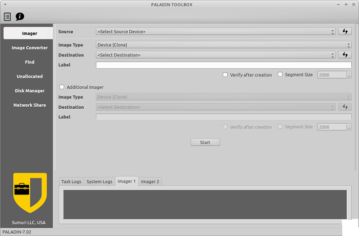The width and height of the screenshot is (359, 236).
Task: Minimize the PALADIN TOOLBOX window
Action: (x=338, y=4)
